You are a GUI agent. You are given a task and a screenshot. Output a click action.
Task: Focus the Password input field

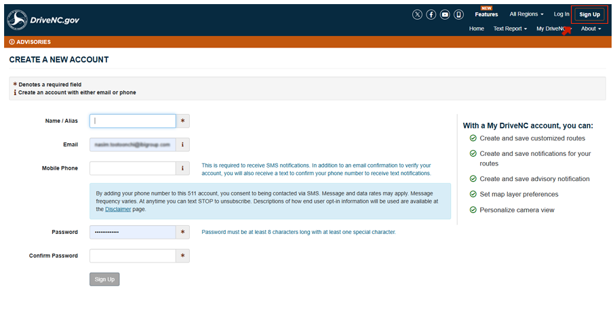133,232
